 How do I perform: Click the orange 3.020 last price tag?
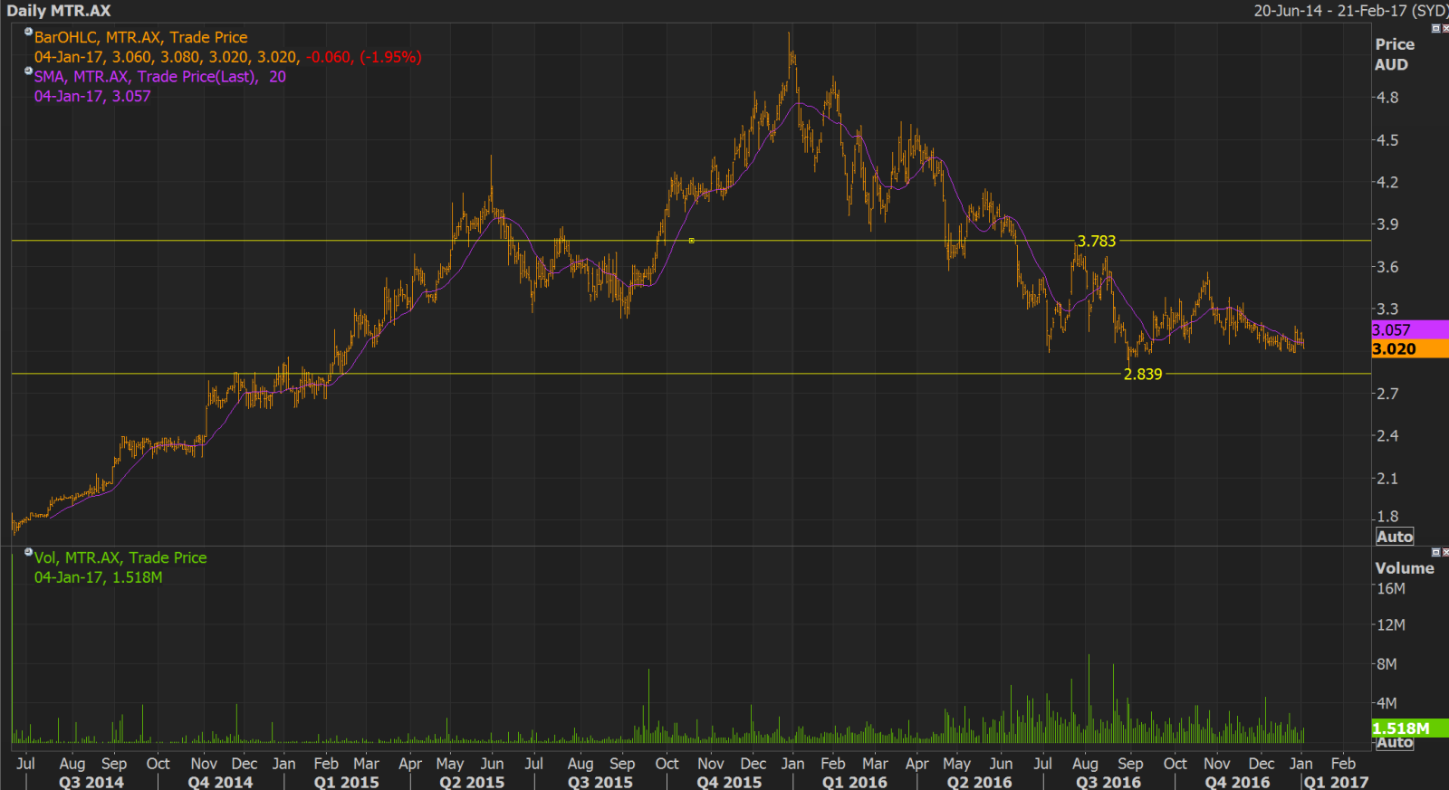tap(1410, 349)
